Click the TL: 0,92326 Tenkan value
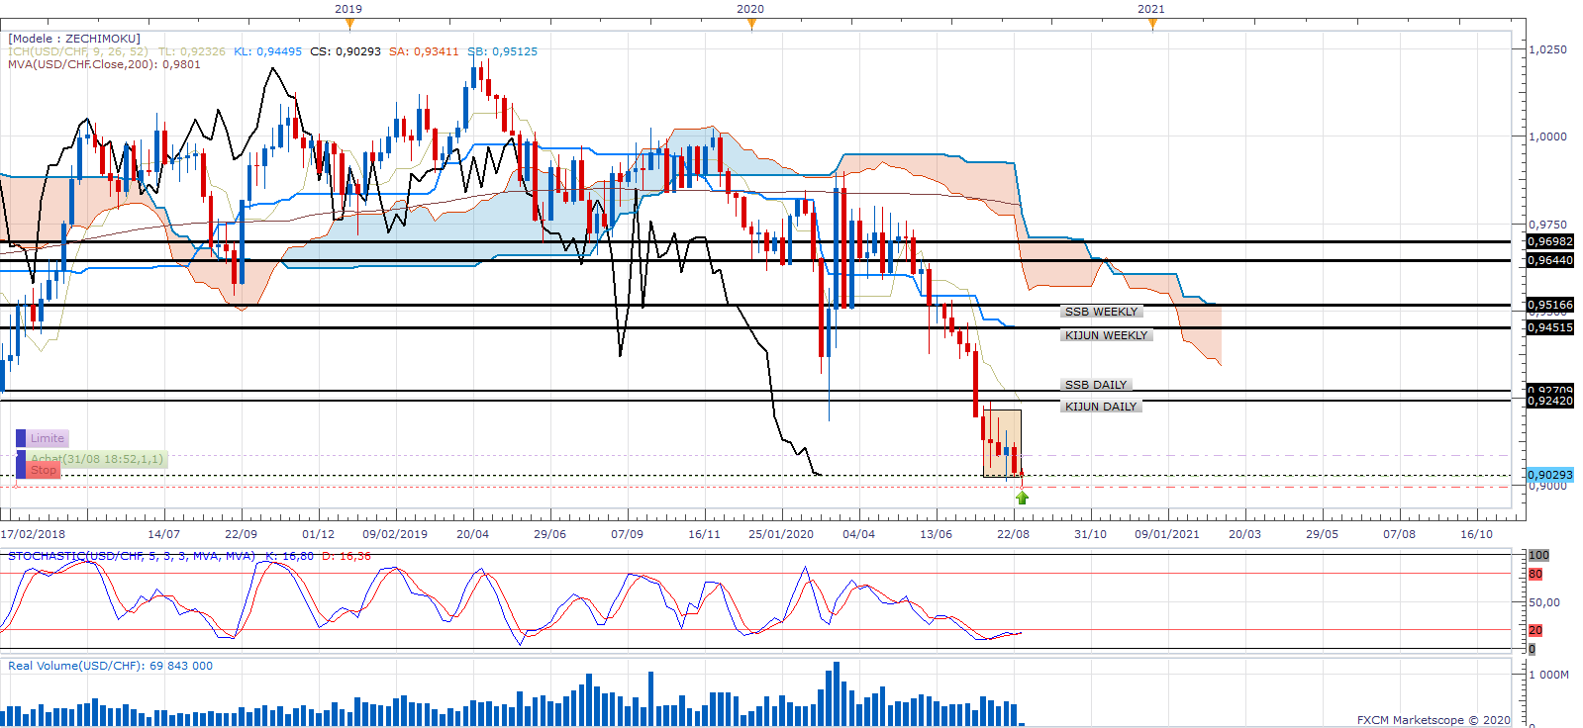Screen dimensions: 1583x728 click(x=192, y=51)
